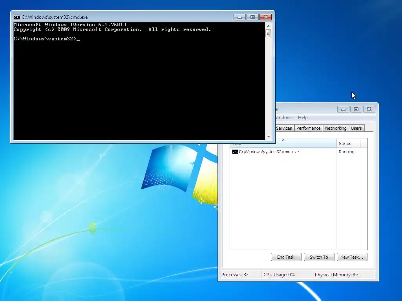Open the Help menu in Task Manager

[303, 118]
